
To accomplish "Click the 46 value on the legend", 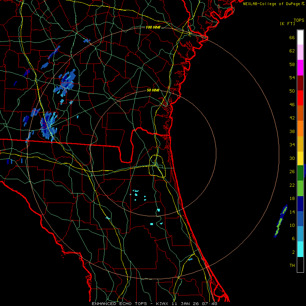I will point(292,105).
